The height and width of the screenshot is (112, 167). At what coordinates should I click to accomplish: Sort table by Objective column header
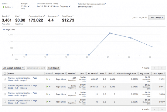[60, 73]
